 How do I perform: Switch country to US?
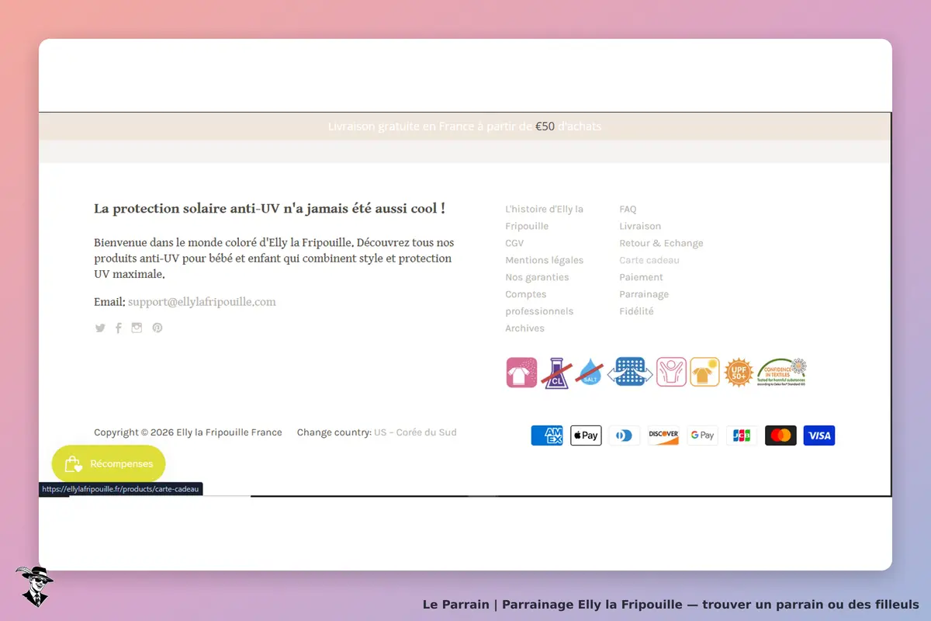click(380, 432)
